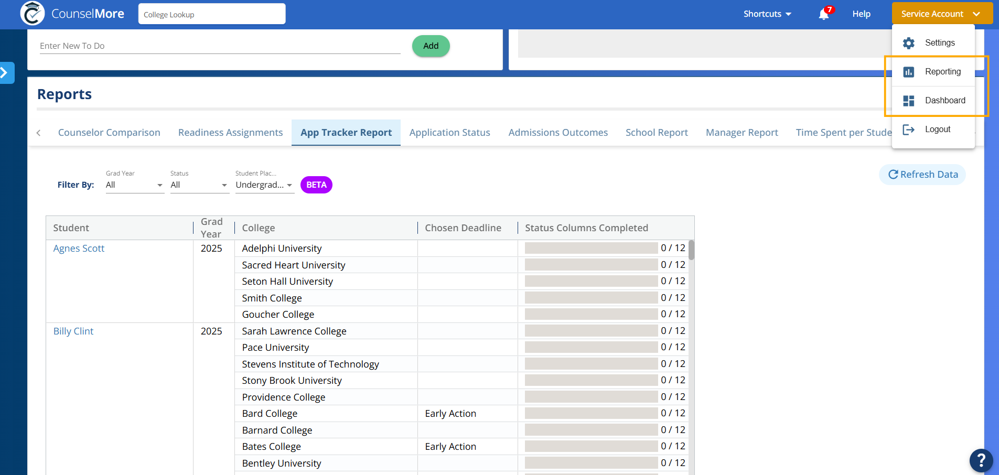Click the Dashboard grid icon
999x475 pixels.
908,101
